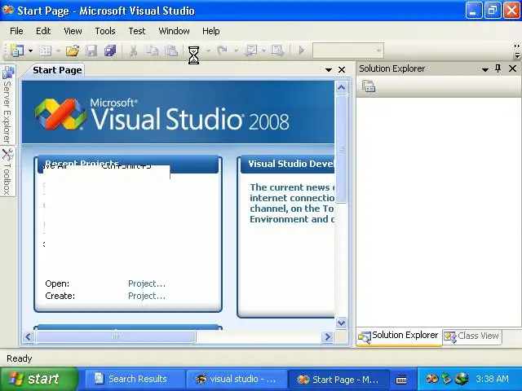
Task: Click the Paste clipboard icon
Action: point(171,51)
